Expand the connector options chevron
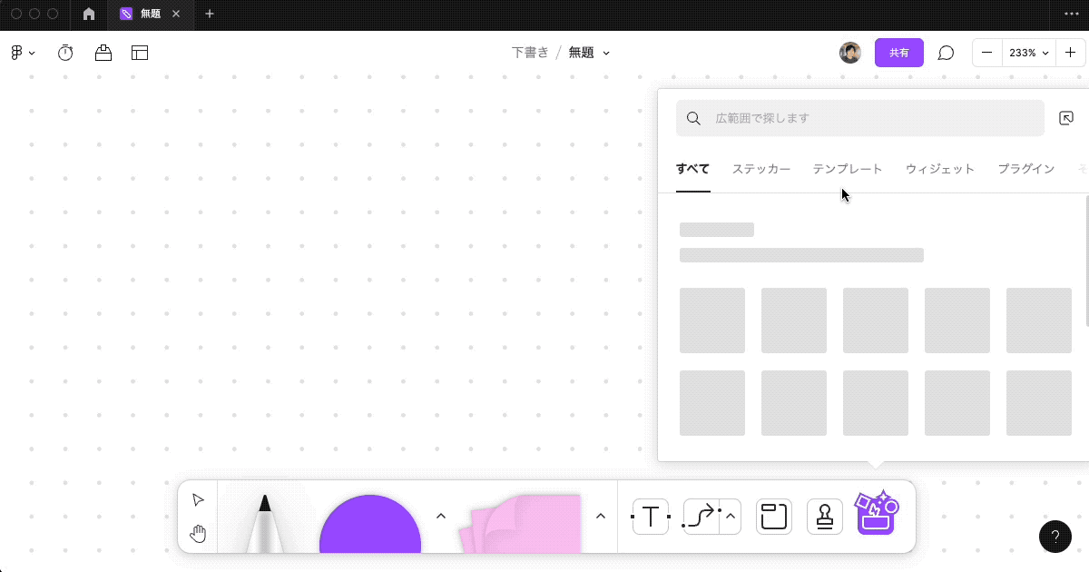This screenshot has width=1089, height=572. click(731, 517)
